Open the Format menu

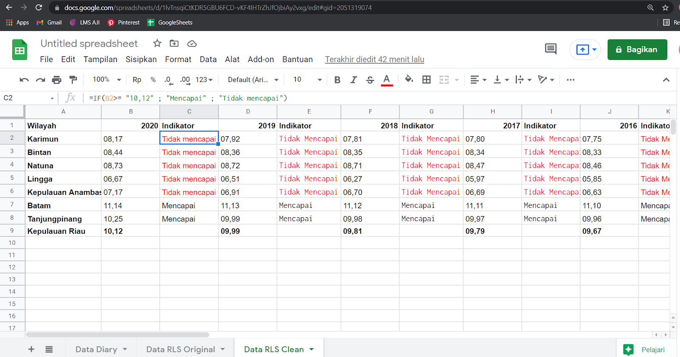[x=178, y=59]
